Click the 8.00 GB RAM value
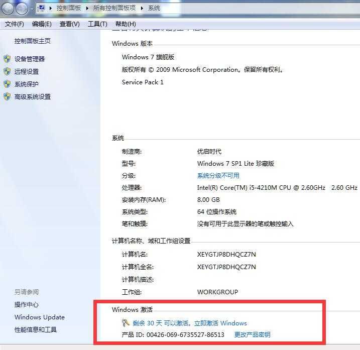This screenshot has width=360, height=350. pos(208,199)
